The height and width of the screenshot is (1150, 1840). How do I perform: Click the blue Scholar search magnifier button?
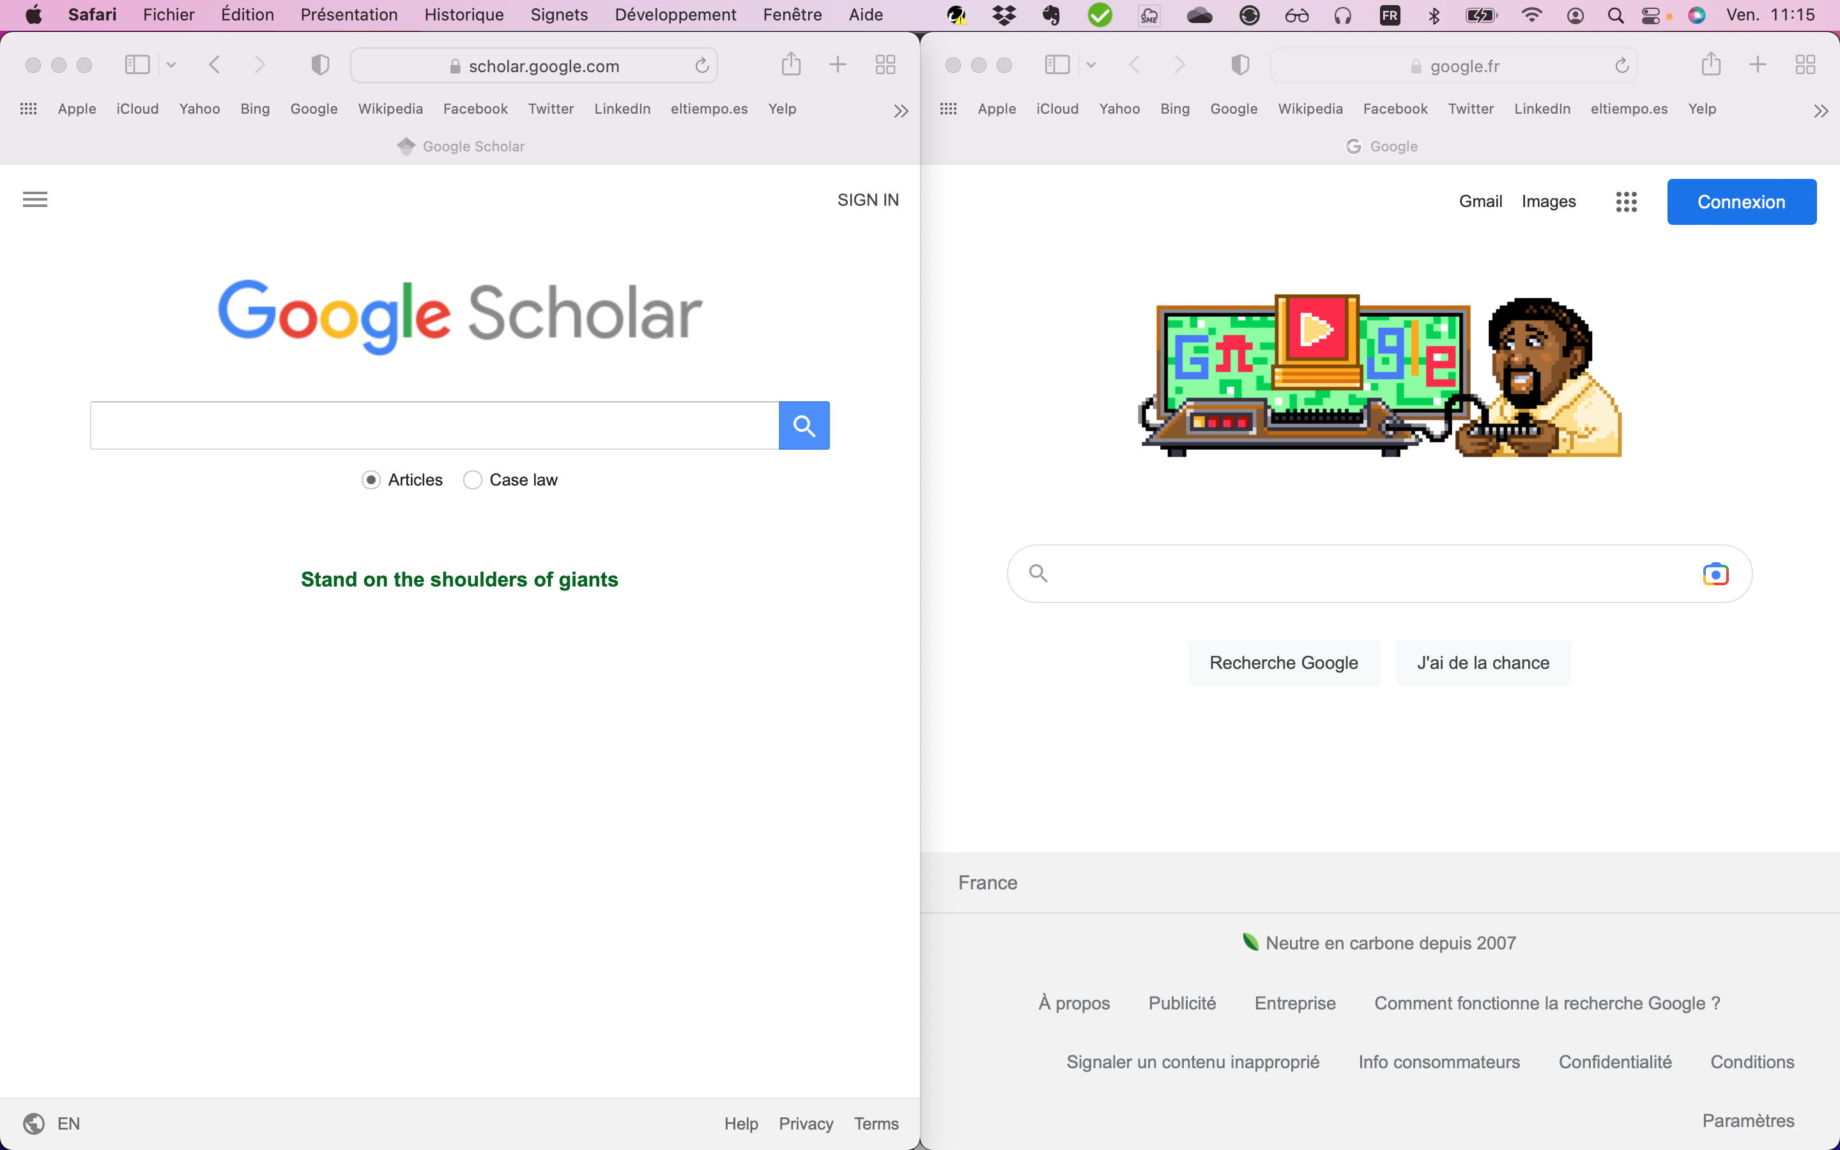click(804, 425)
